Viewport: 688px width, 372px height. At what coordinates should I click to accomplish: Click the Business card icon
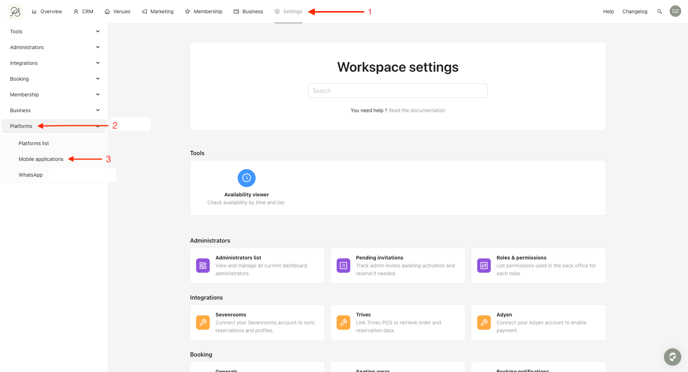236,11
